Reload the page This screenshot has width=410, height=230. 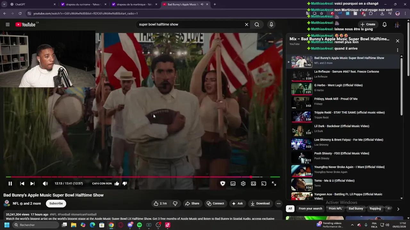point(20,13)
